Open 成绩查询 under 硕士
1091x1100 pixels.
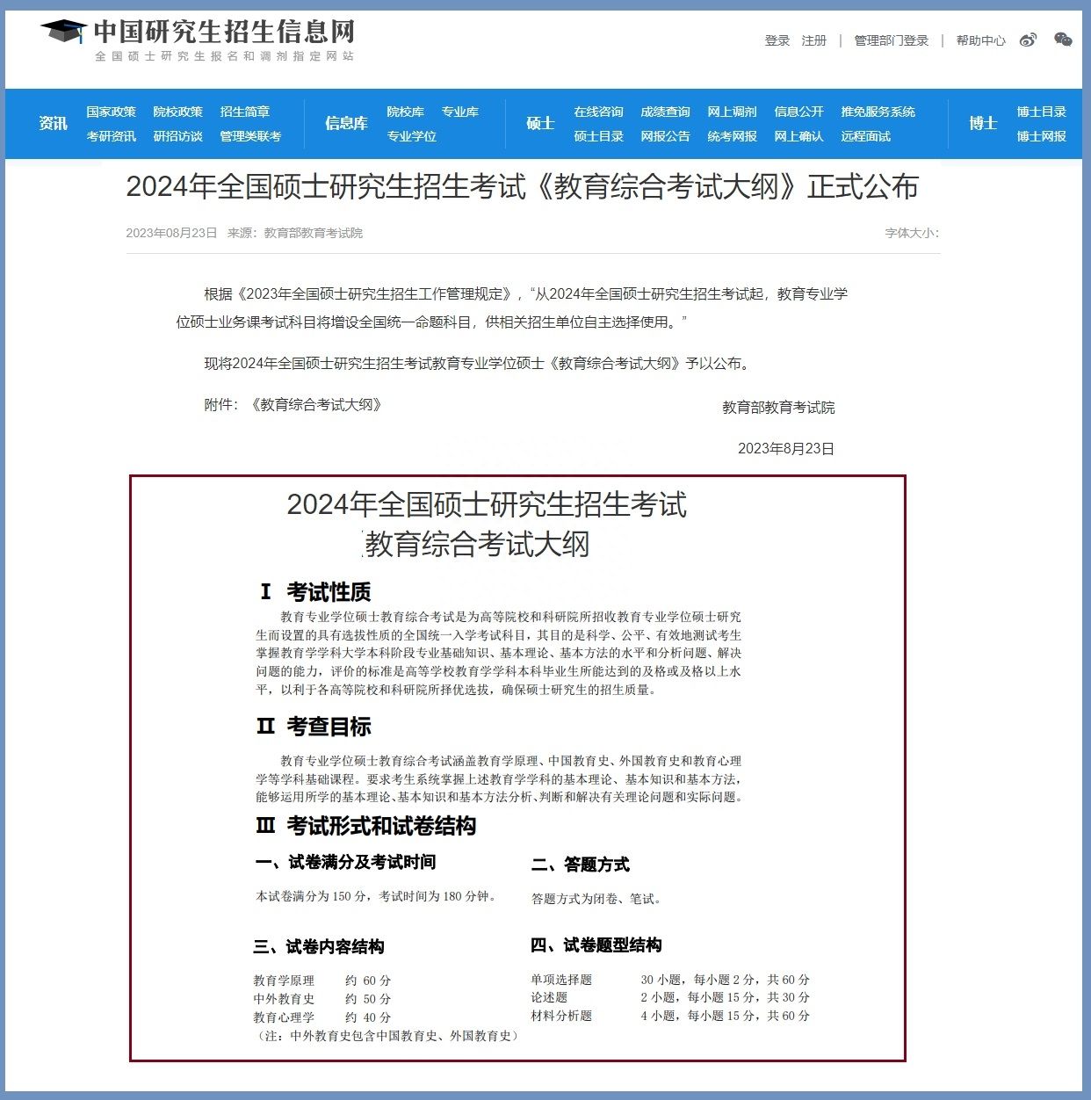point(666,112)
